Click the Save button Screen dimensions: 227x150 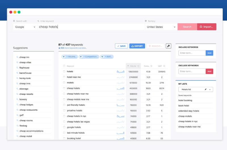pos(121,46)
